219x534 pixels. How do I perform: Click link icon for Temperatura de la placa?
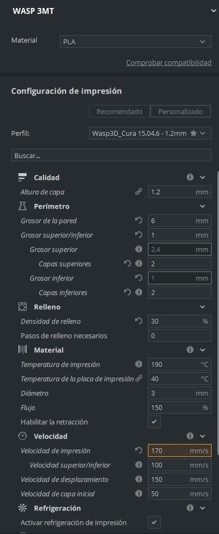[138, 379]
